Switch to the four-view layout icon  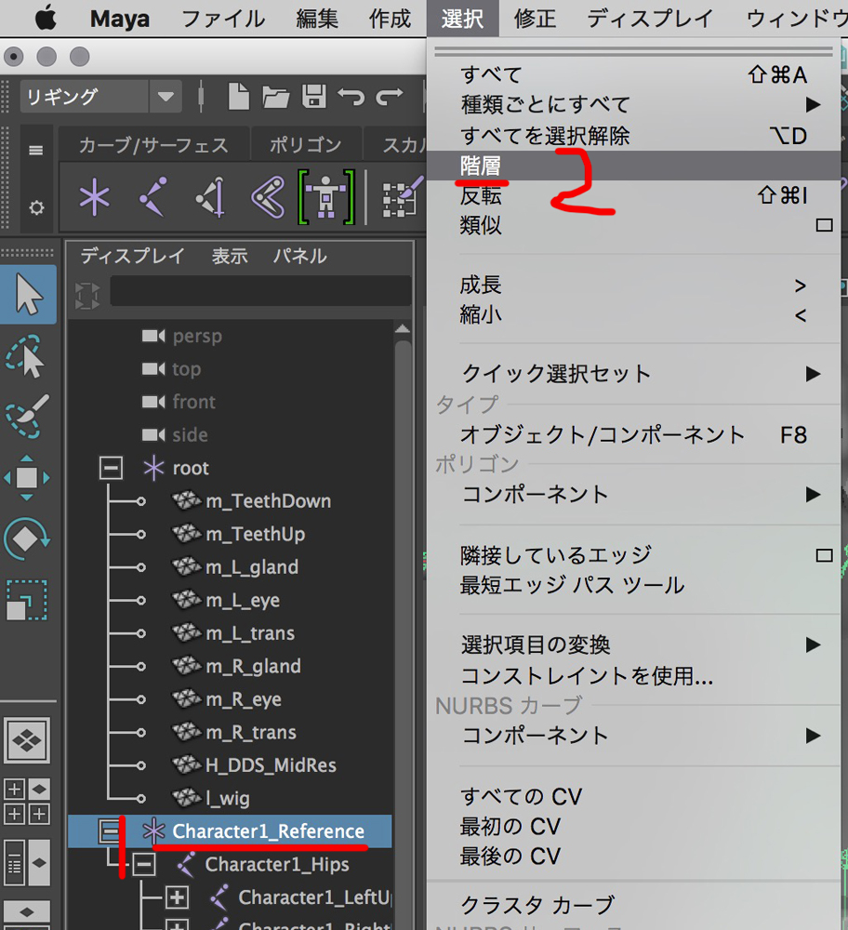tap(27, 802)
